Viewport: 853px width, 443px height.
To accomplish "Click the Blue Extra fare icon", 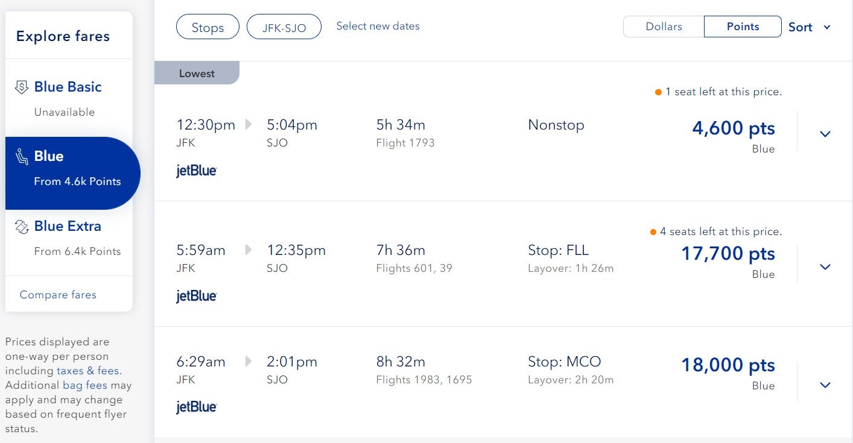I will 22,227.
